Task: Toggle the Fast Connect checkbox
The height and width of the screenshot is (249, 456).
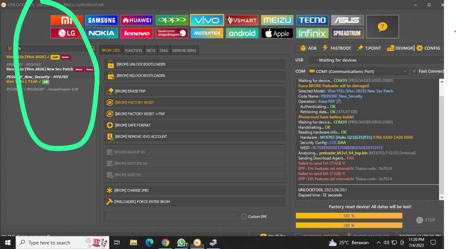Action: pyautogui.click(x=414, y=71)
